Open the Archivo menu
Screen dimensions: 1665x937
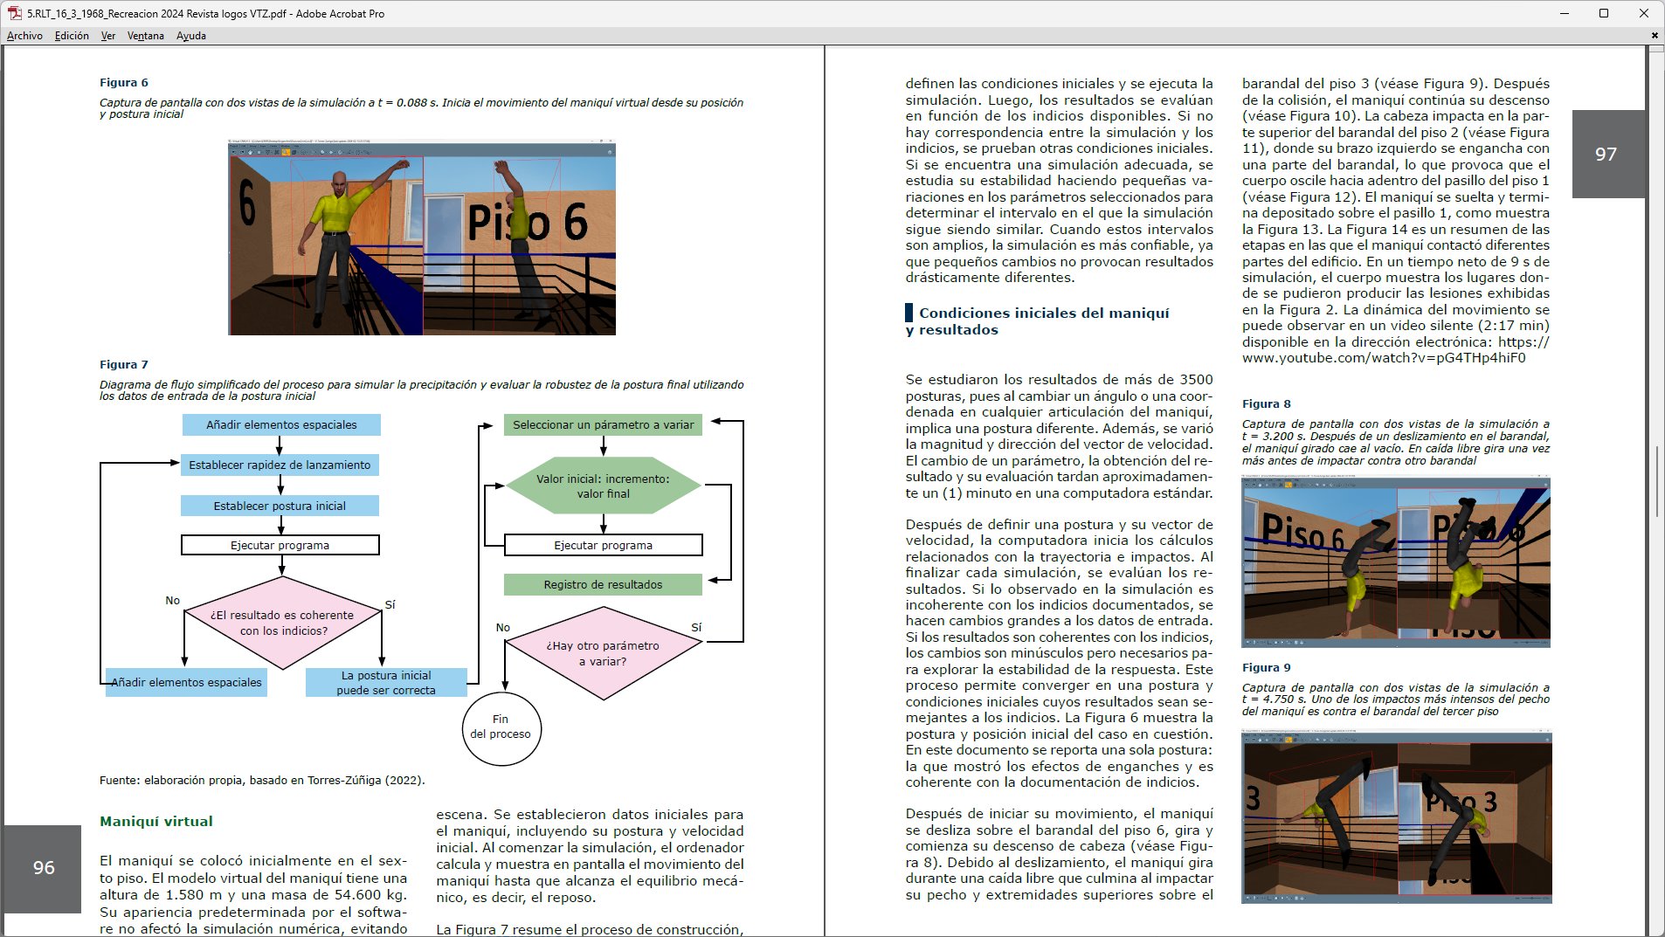[x=24, y=36]
